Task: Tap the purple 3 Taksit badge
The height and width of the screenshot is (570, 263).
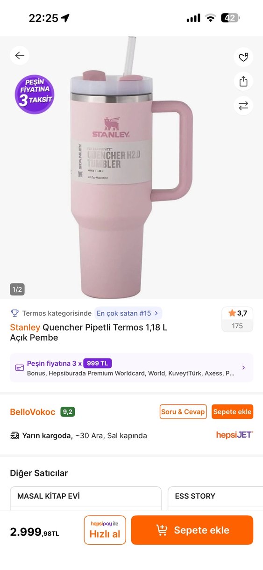Action: click(x=35, y=94)
